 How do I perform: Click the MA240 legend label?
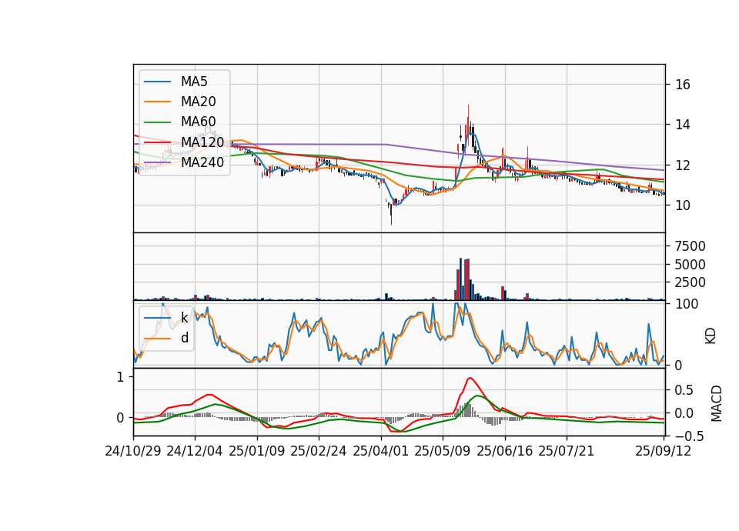[x=202, y=162]
